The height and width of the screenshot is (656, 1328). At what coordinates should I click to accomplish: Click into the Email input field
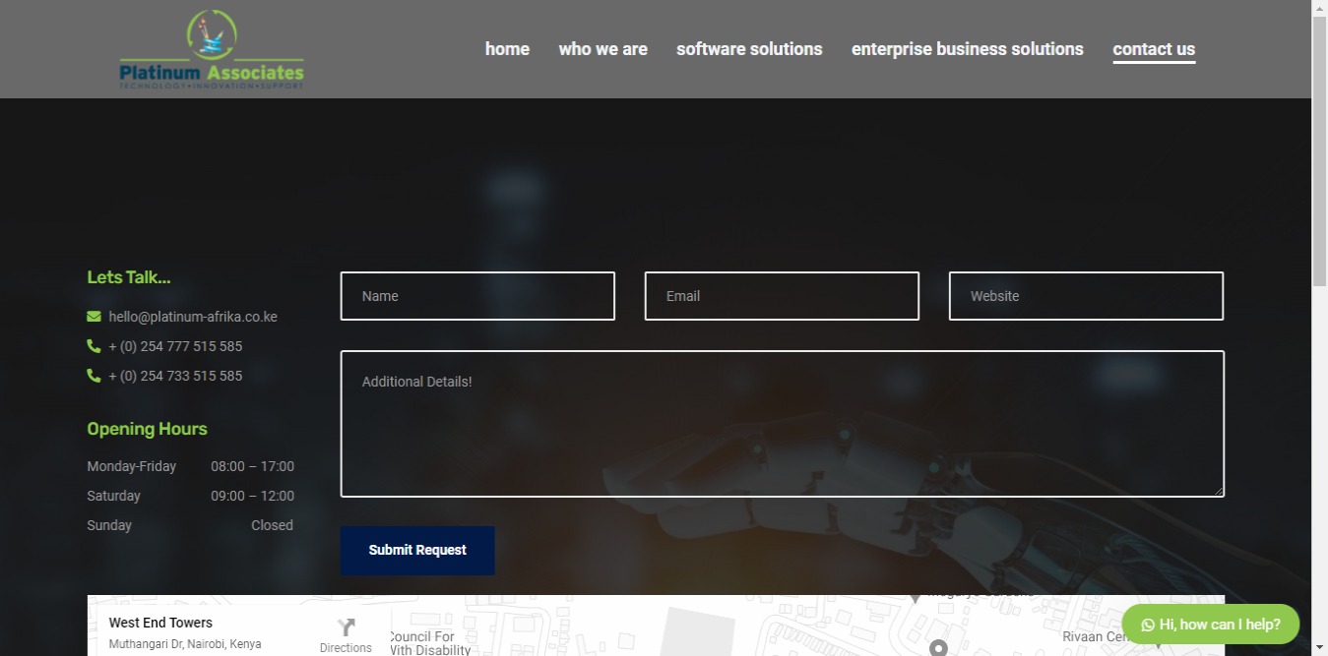tap(782, 296)
